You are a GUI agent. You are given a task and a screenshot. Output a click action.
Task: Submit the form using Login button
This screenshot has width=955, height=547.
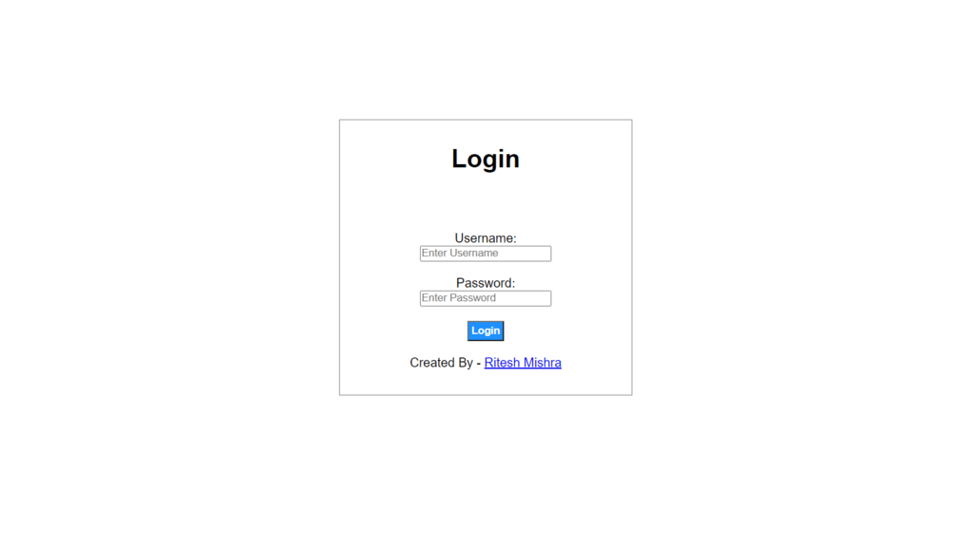(x=486, y=330)
